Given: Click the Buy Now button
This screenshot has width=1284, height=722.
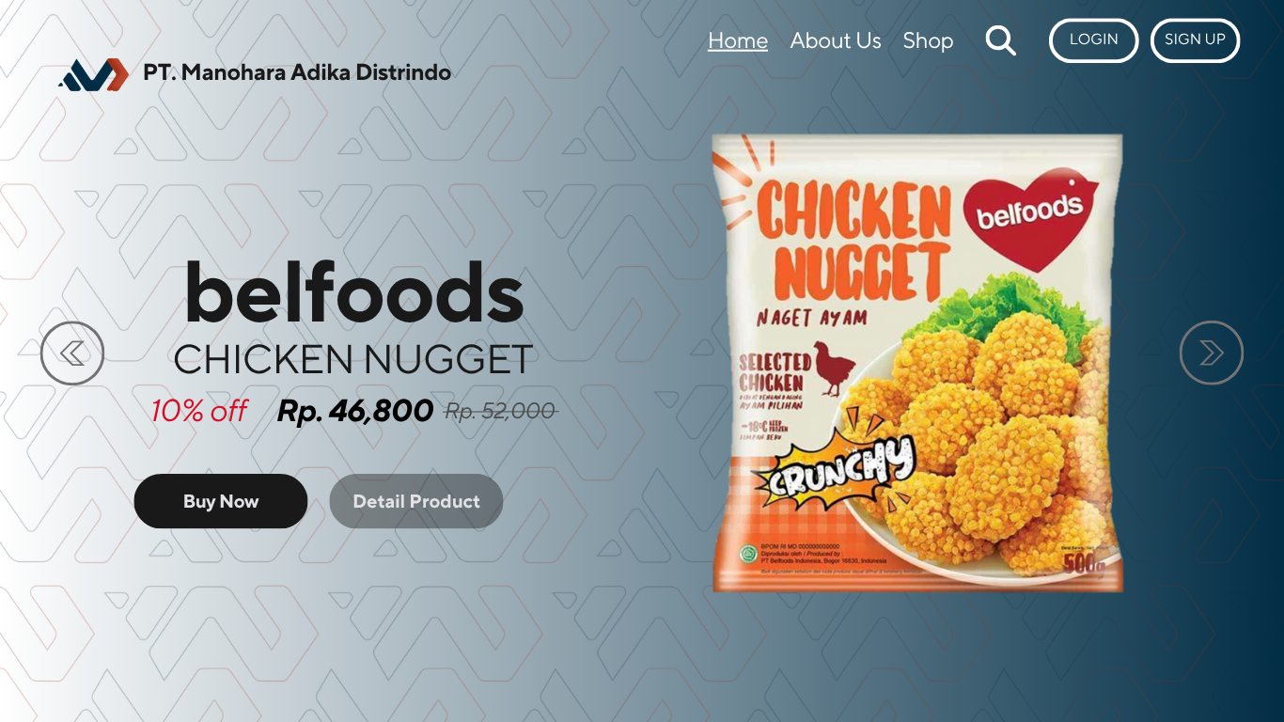Looking at the screenshot, I should tap(221, 501).
